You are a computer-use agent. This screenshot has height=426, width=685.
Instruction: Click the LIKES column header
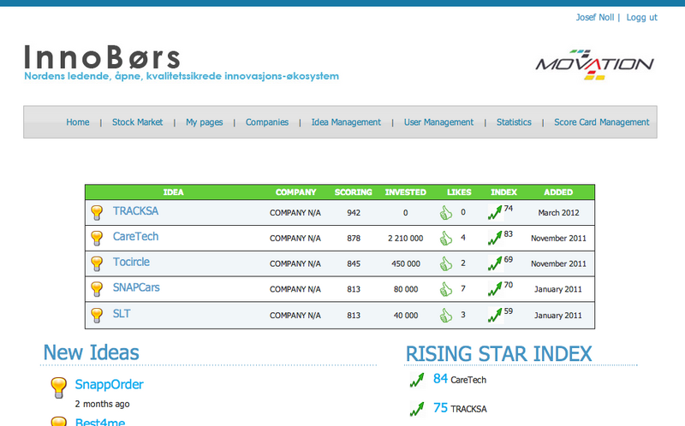coord(459,192)
